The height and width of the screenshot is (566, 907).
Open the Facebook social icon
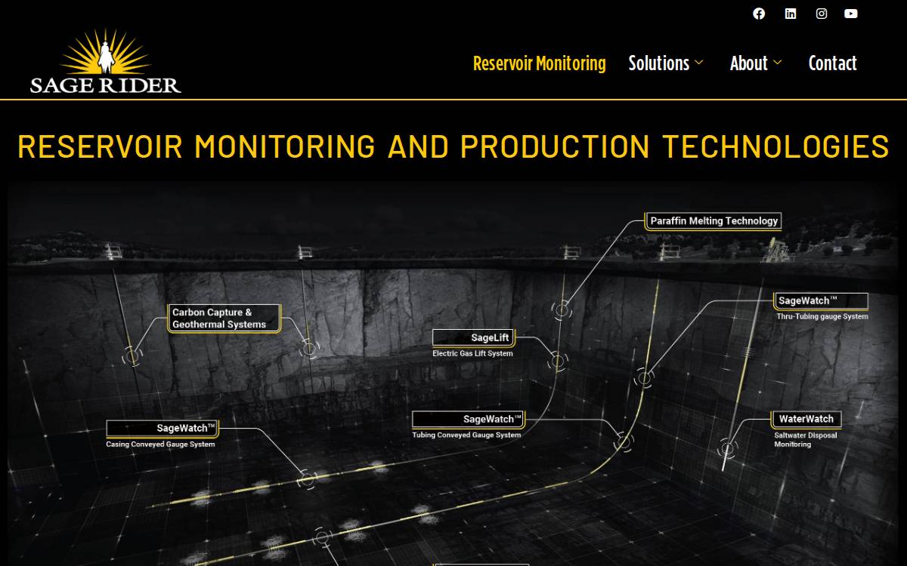tap(759, 14)
